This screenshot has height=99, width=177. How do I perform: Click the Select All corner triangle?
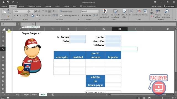(4, 29)
